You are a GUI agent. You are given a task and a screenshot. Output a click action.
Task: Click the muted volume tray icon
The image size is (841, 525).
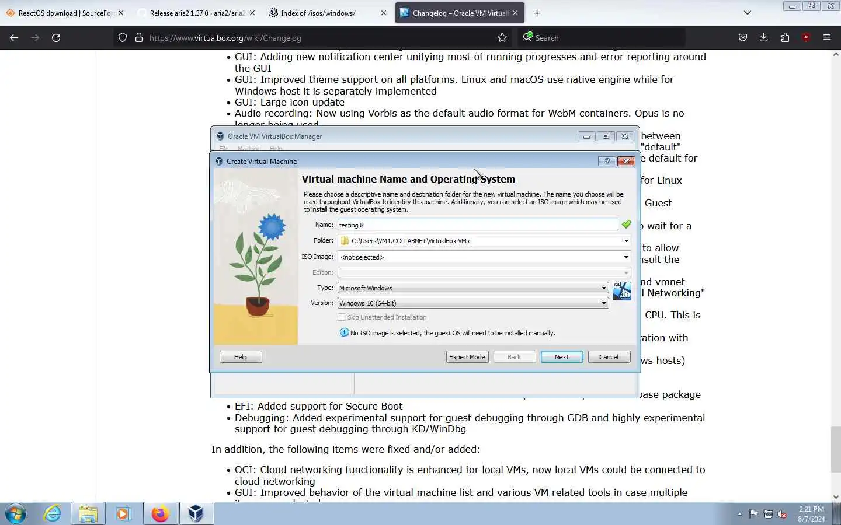(x=783, y=514)
